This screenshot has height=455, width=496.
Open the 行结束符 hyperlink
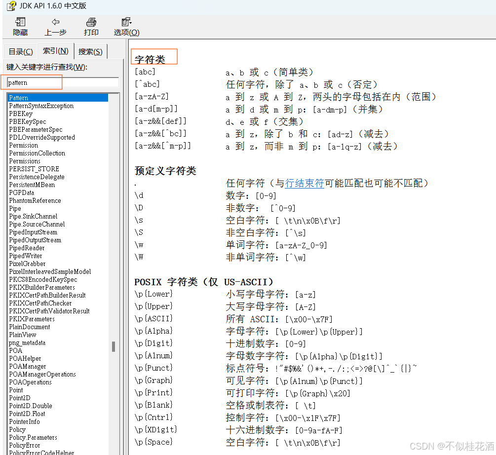point(305,183)
